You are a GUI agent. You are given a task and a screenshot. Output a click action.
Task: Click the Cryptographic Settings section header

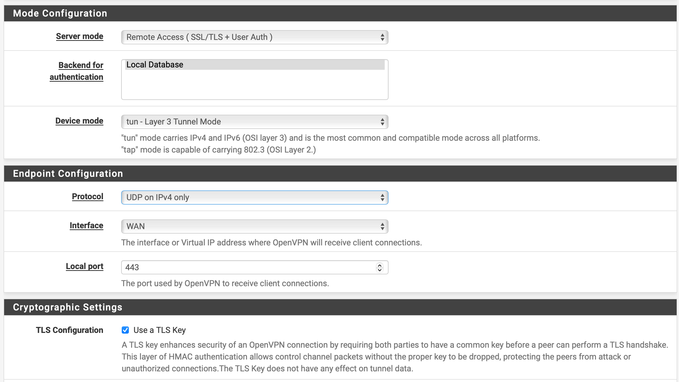click(x=68, y=307)
